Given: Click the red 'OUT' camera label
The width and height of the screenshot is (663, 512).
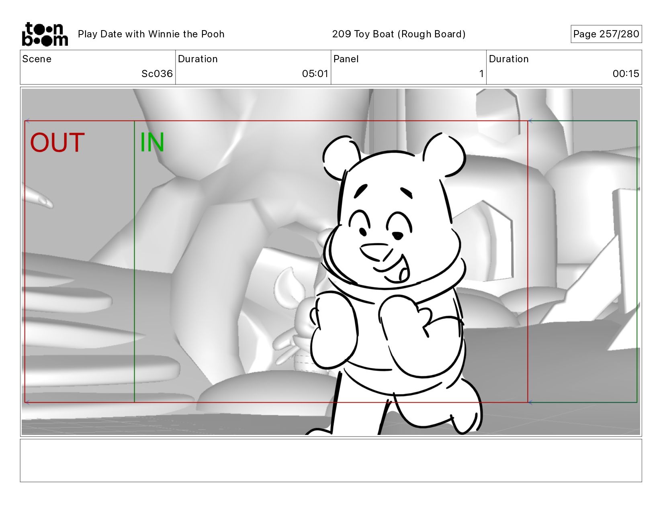Looking at the screenshot, I should (x=57, y=143).
